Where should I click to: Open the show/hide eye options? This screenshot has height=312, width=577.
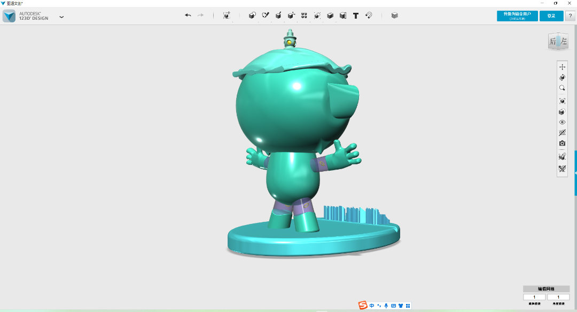coord(562,122)
